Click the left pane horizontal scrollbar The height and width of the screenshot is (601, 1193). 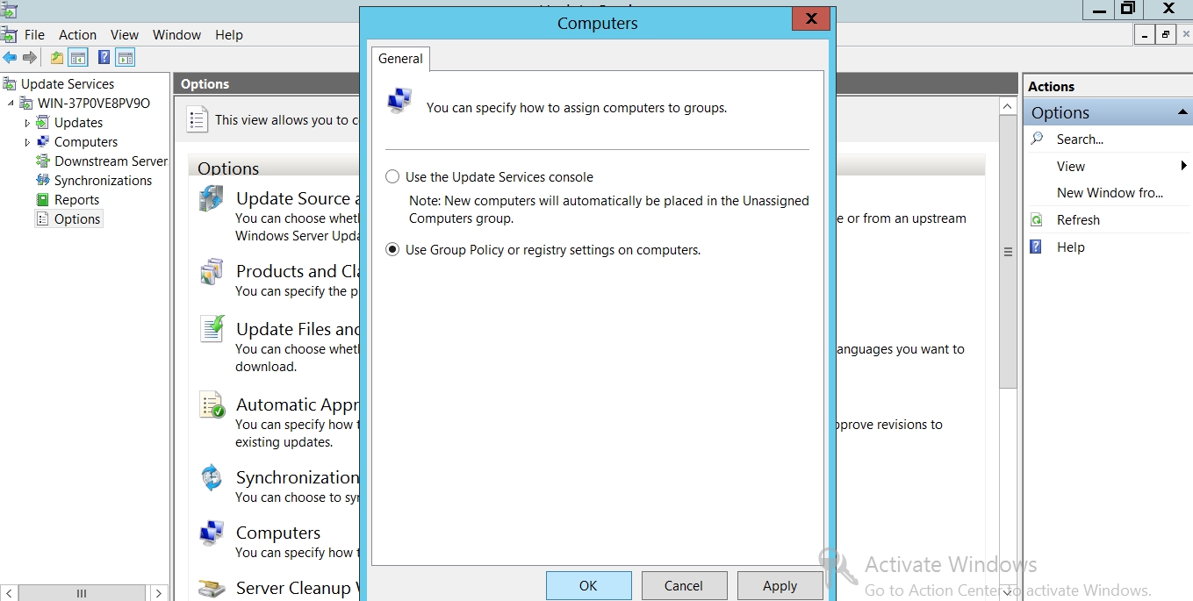82,594
